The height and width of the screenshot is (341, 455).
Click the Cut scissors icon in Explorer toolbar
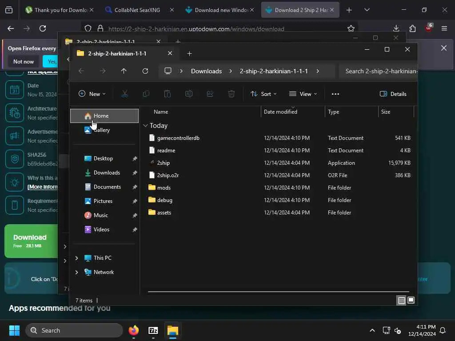pyautogui.click(x=124, y=94)
